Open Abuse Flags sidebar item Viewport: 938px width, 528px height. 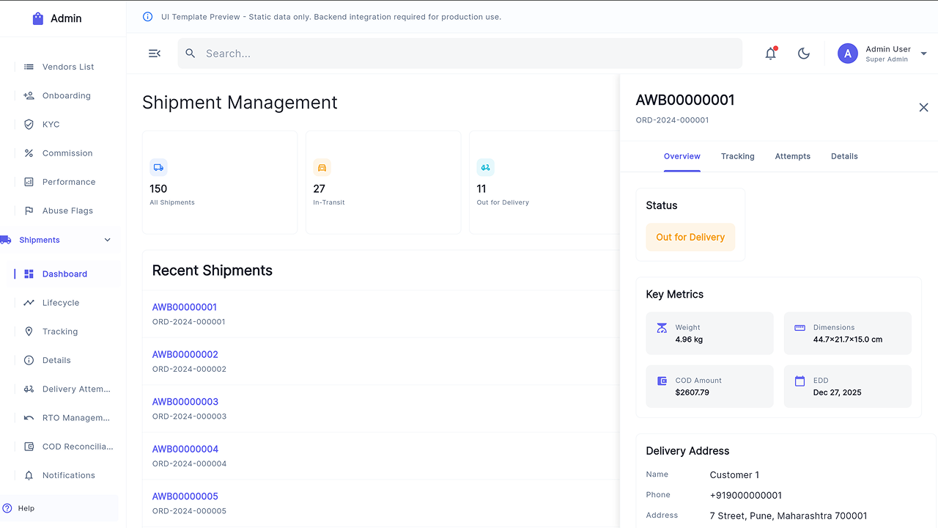tap(67, 210)
